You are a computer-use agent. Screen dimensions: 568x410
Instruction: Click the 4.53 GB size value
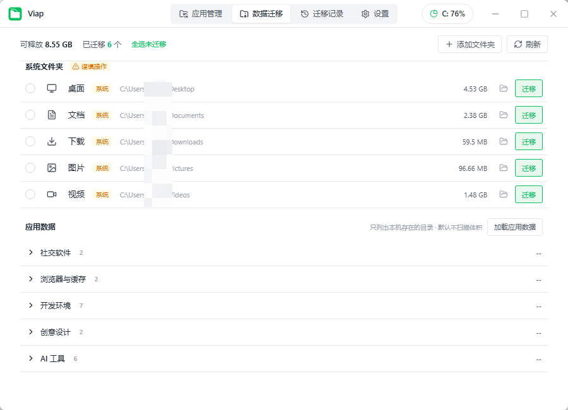click(475, 89)
